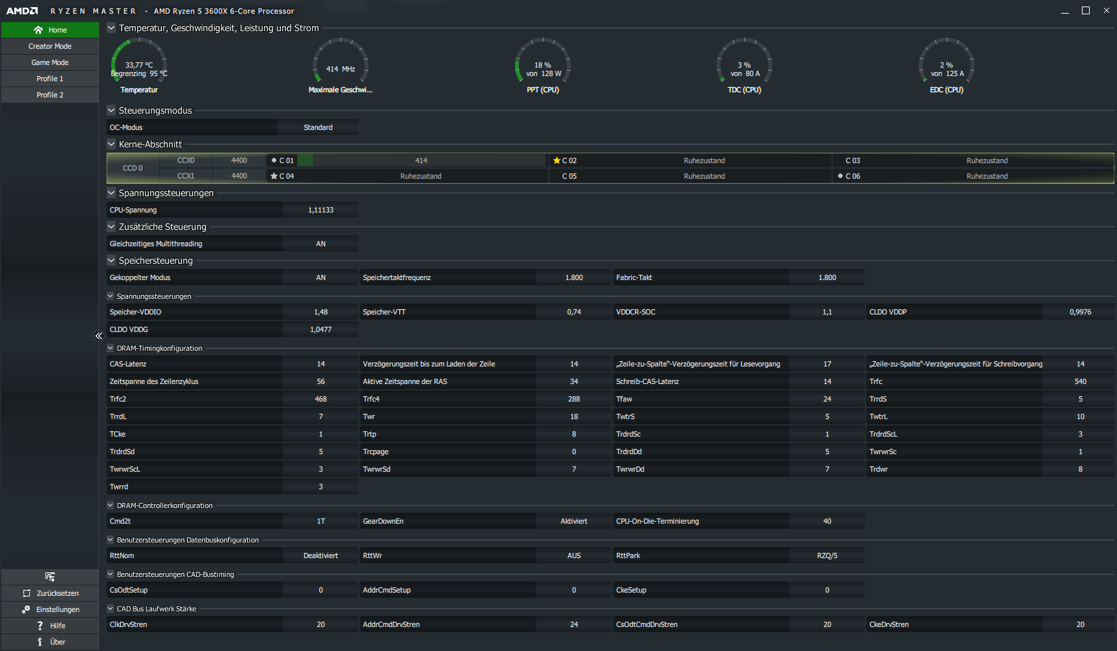
Task: Click the import/export arrows icon above Zurücksetzen
Action: [x=50, y=577]
